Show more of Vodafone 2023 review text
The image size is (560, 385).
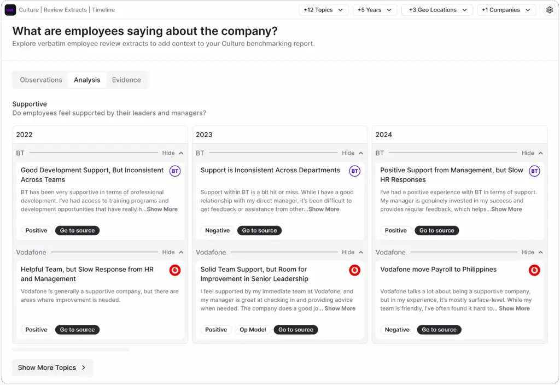pos(340,308)
